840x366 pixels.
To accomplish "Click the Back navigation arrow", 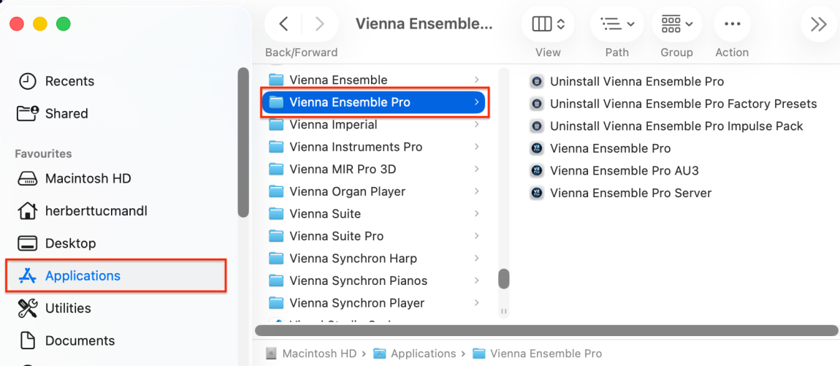I will click(284, 24).
